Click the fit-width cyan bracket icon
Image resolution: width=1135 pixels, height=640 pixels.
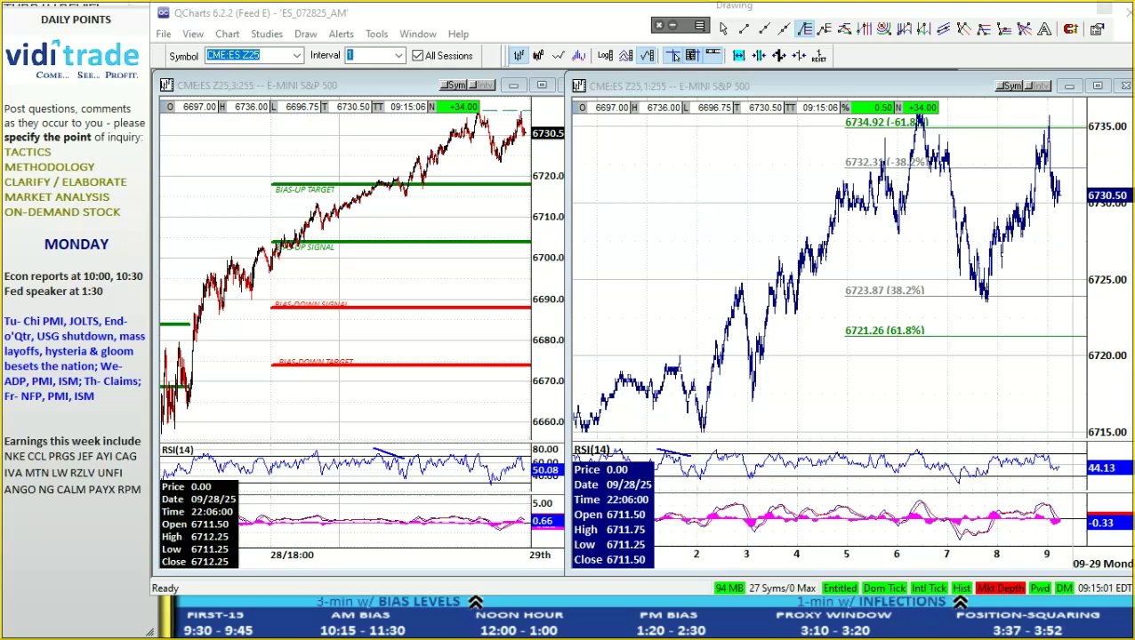click(738, 55)
